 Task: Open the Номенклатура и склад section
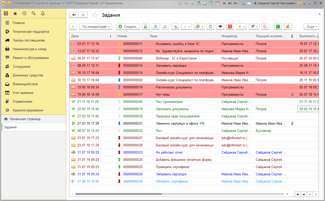(33, 49)
